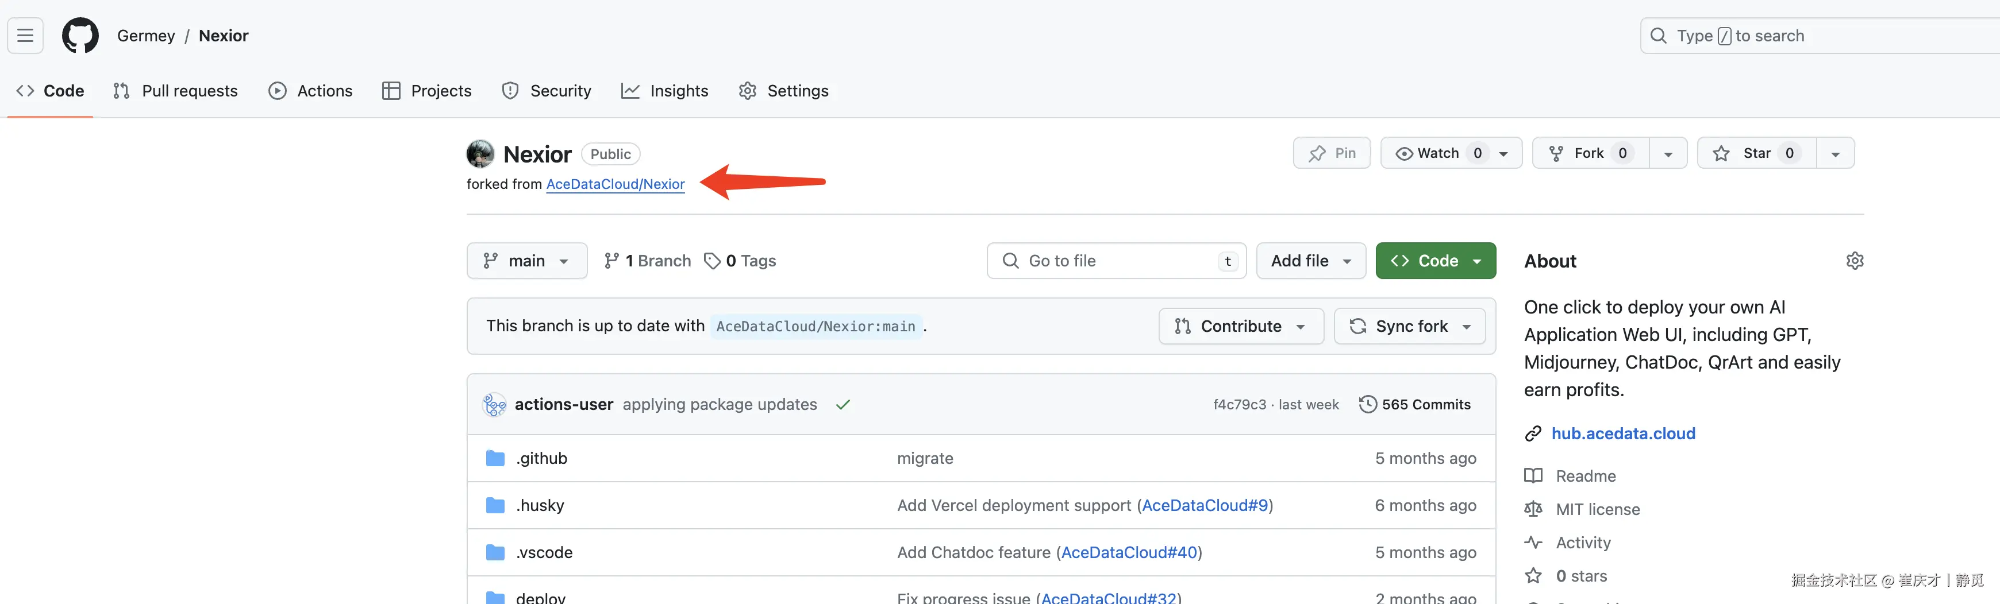Open the green Code dropdown

[1435, 261]
